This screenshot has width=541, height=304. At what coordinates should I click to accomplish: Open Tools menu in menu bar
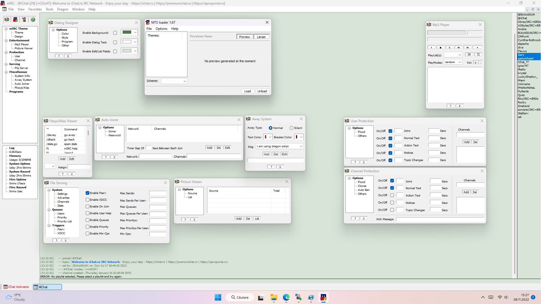pyautogui.click(x=49, y=9)
